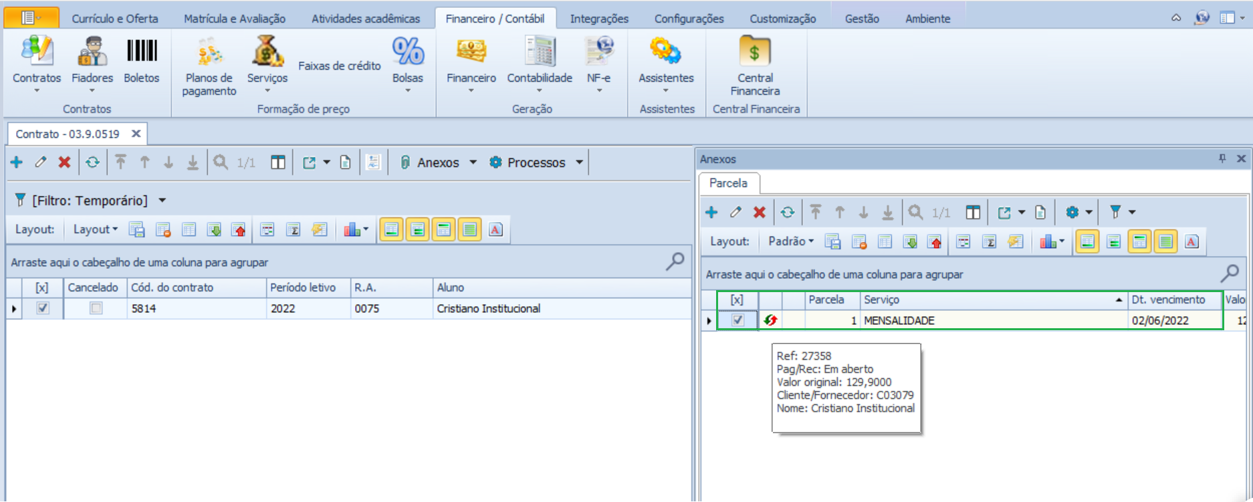This screenshot has height=502, width=1253.
Task: Refresh the contract list
Action: click(x=92, y=162)
